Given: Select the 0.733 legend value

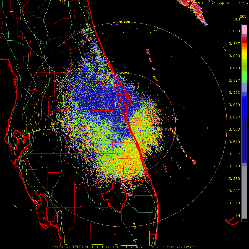Looking at the screenshot, I should (234, 93).
